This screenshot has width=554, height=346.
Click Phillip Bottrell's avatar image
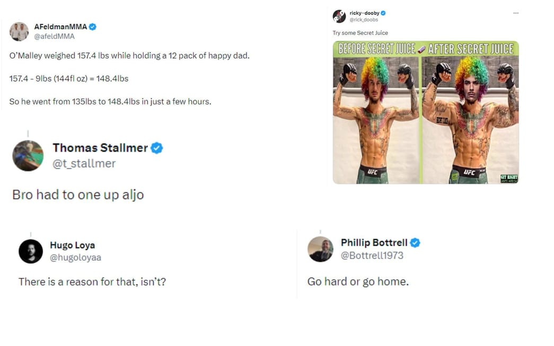[x=321, y=249]
